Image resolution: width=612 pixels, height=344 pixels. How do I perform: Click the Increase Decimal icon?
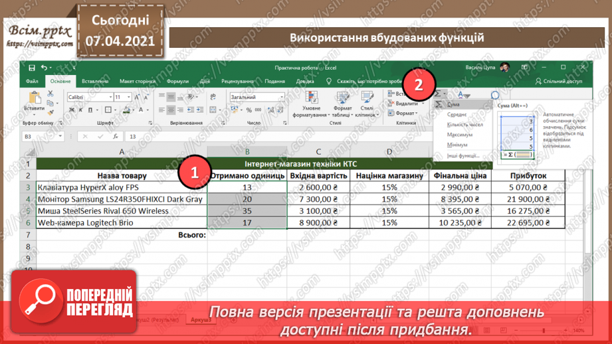[x=271, y=110]
